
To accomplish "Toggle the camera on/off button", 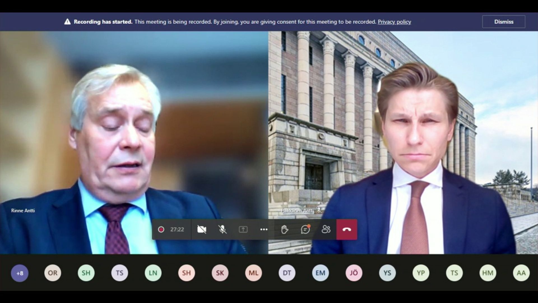I will (201, 229).
